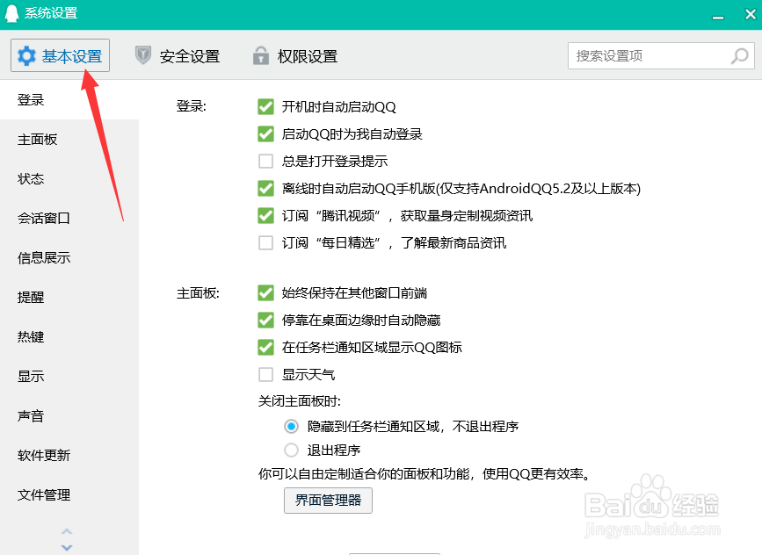Focus the 搜索设置项 search field
The image size is (762, 555).
pos(661,56)
